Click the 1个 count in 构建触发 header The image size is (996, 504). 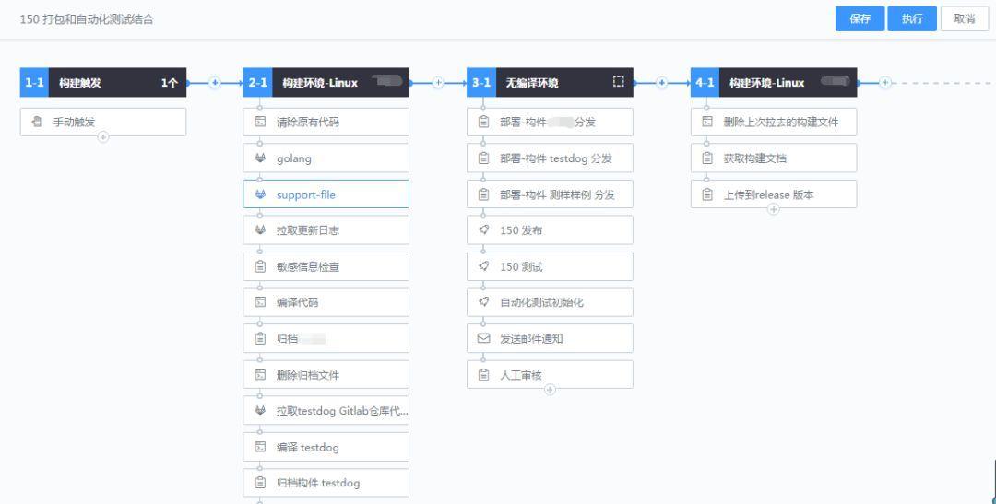click(x=169, y=83)
